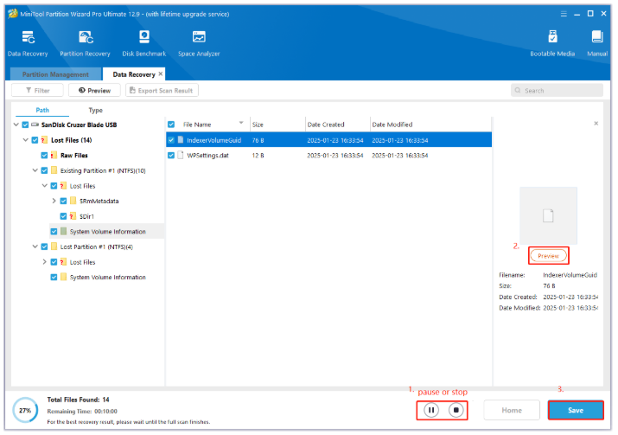Close the preview pane with the X
The width and height of the screenshot is (618, 435).
[596, 124]
